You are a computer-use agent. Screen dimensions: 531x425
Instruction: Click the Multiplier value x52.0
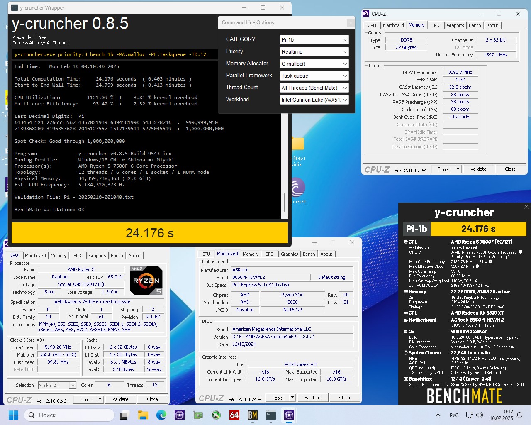(x=58, y=354)
